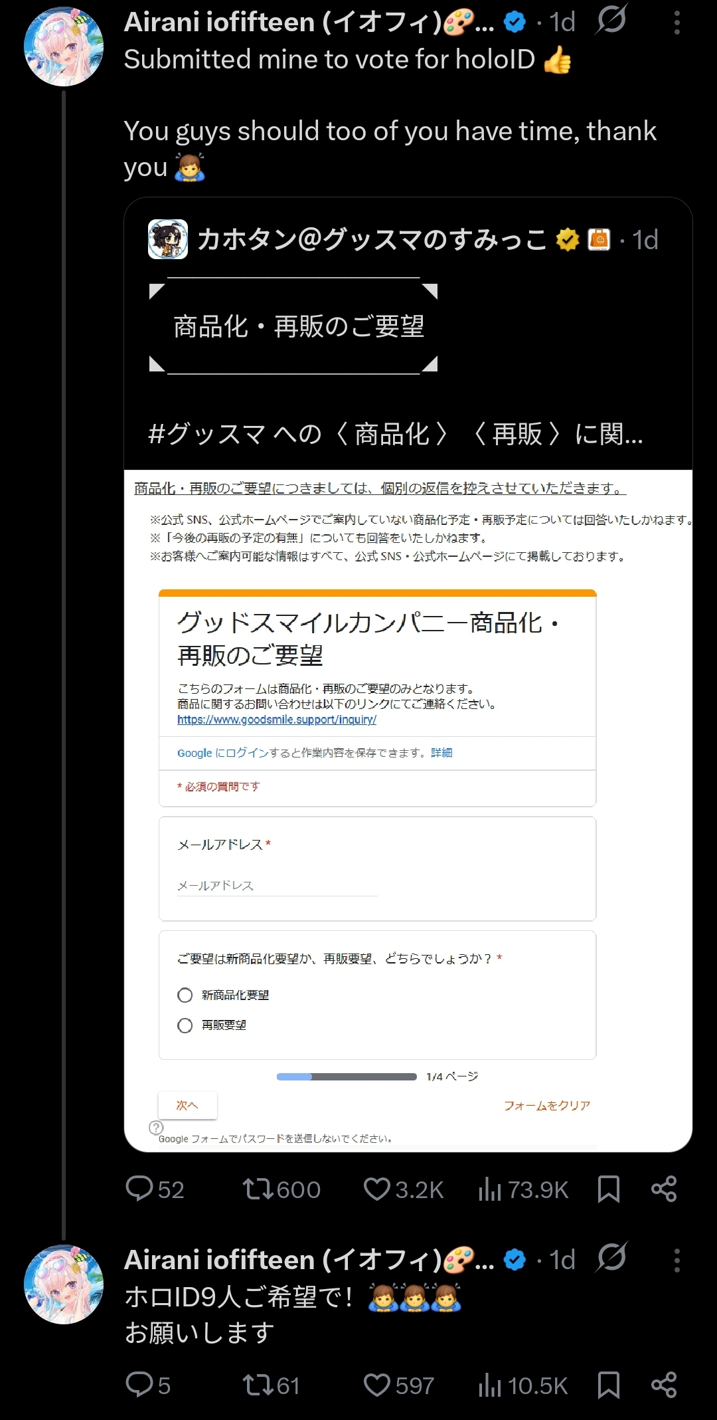Open more options menu on top tweet

677,23
